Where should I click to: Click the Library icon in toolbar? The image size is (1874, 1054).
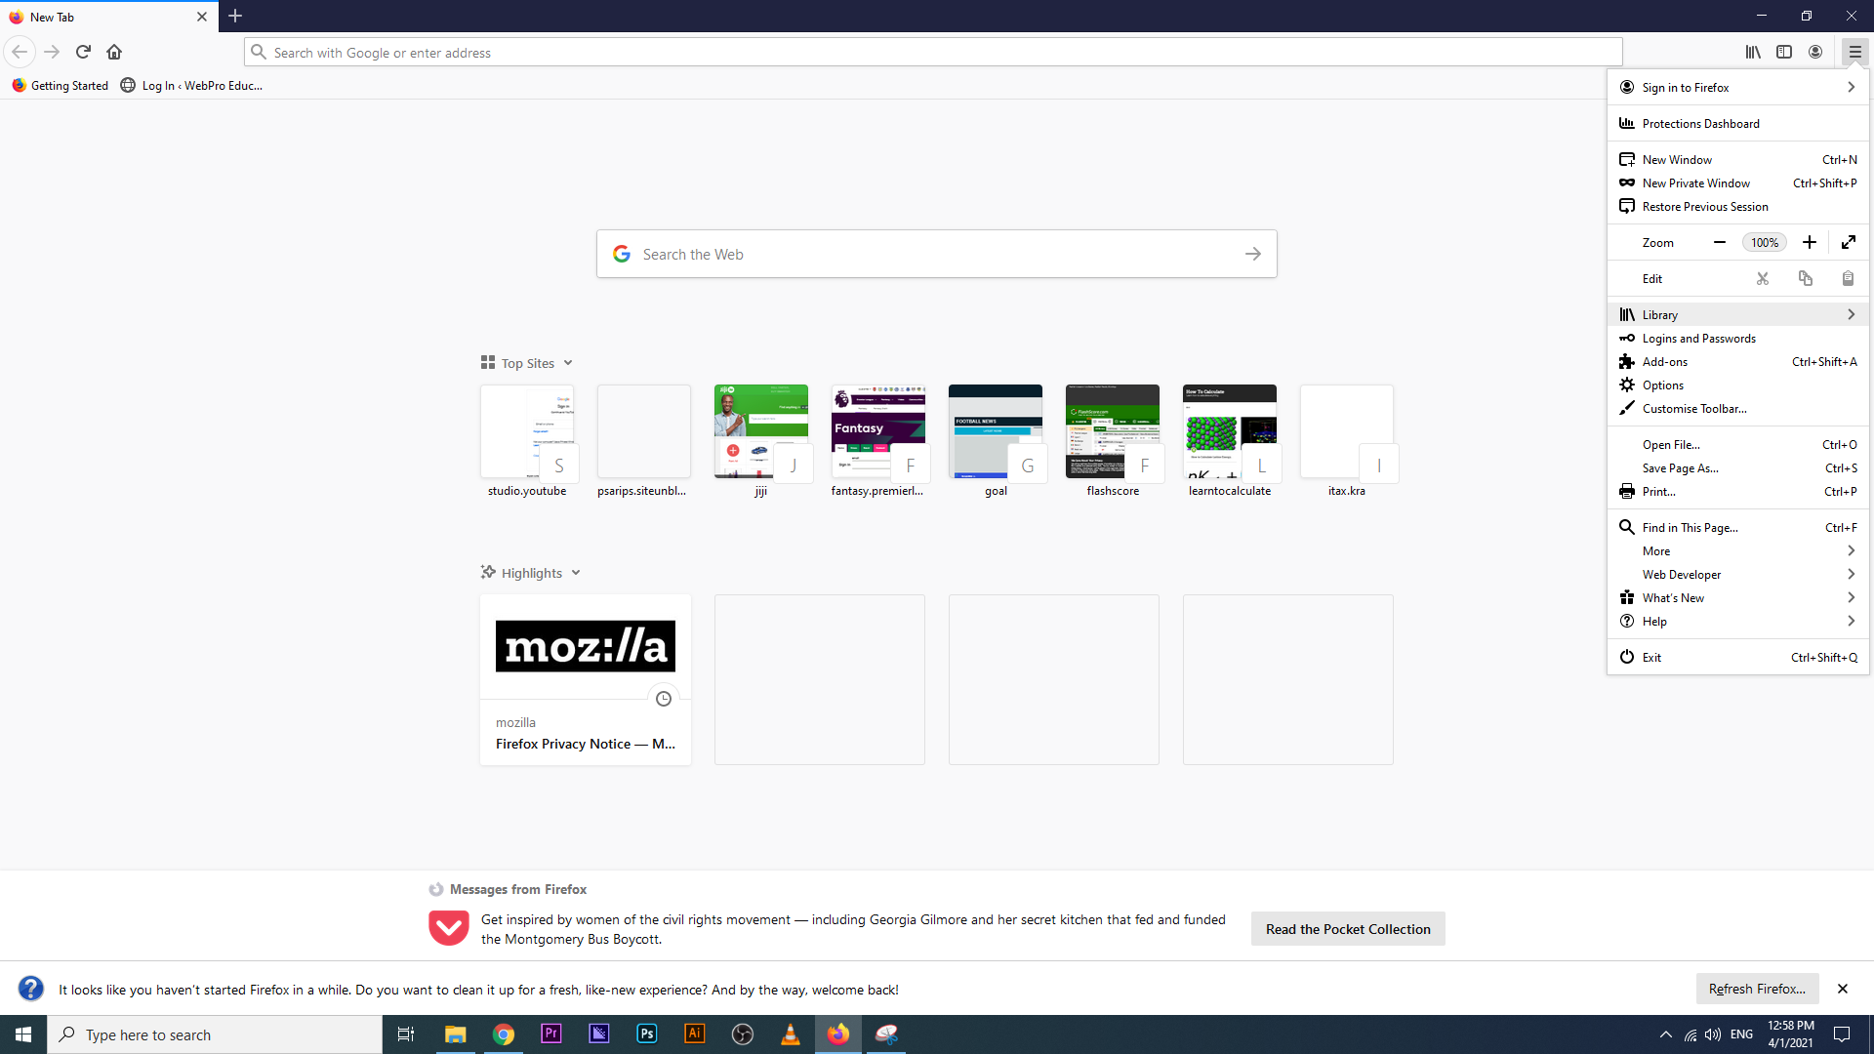click(1753, 53)
